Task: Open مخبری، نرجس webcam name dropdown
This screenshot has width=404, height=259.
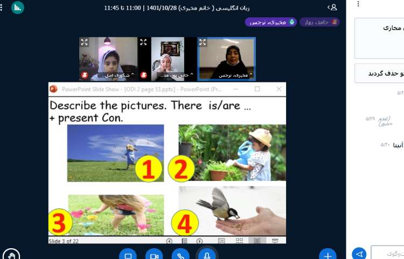Action: [235, 76]
